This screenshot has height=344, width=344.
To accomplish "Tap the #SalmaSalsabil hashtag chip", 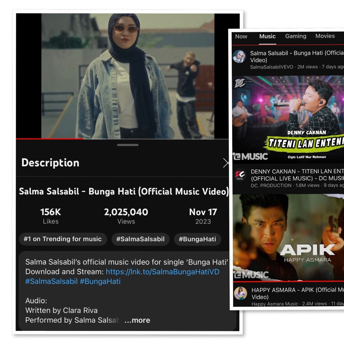I will tap(140, 239).
